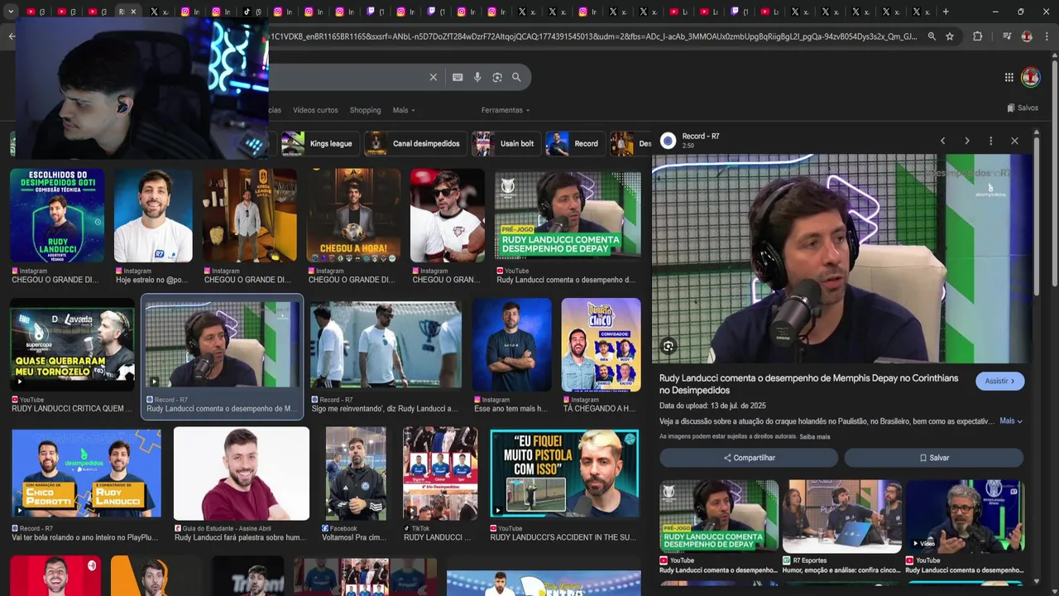Open the Salvos saved items
1059x596 pixels.
coord(1023,108)
